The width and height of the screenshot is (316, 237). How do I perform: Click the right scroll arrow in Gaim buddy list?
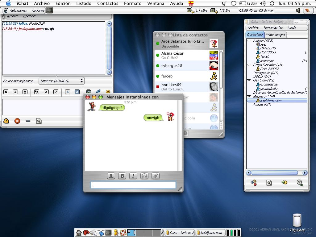click(x=305, y=173)
